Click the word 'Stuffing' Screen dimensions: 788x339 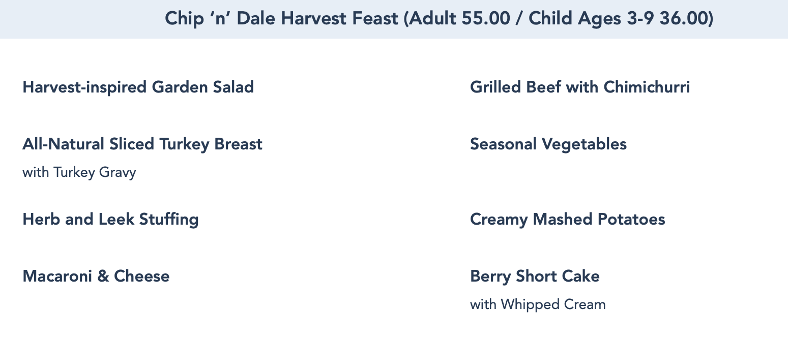(168, 219)
